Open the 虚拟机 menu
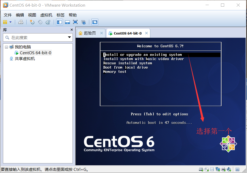 pos(46,15)
